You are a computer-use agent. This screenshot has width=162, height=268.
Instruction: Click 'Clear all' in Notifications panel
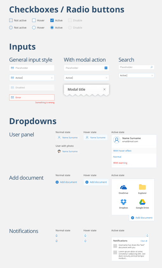click(x=144, y=241)
